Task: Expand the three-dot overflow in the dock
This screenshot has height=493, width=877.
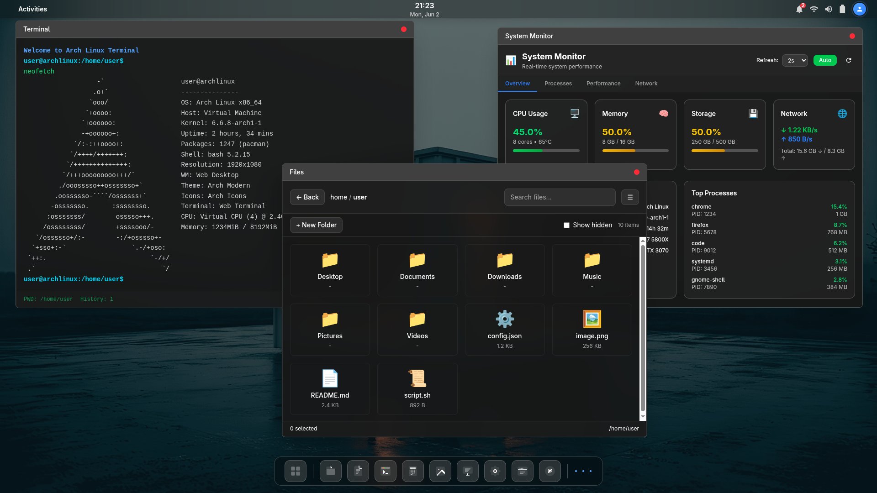Action: (x=582, y=471)
